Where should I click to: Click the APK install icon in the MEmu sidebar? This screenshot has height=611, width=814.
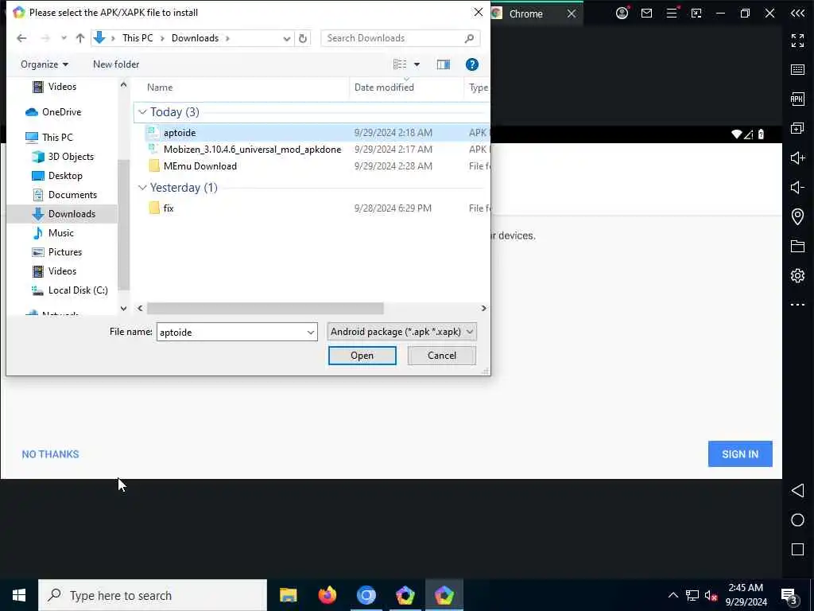coord(797,99)
